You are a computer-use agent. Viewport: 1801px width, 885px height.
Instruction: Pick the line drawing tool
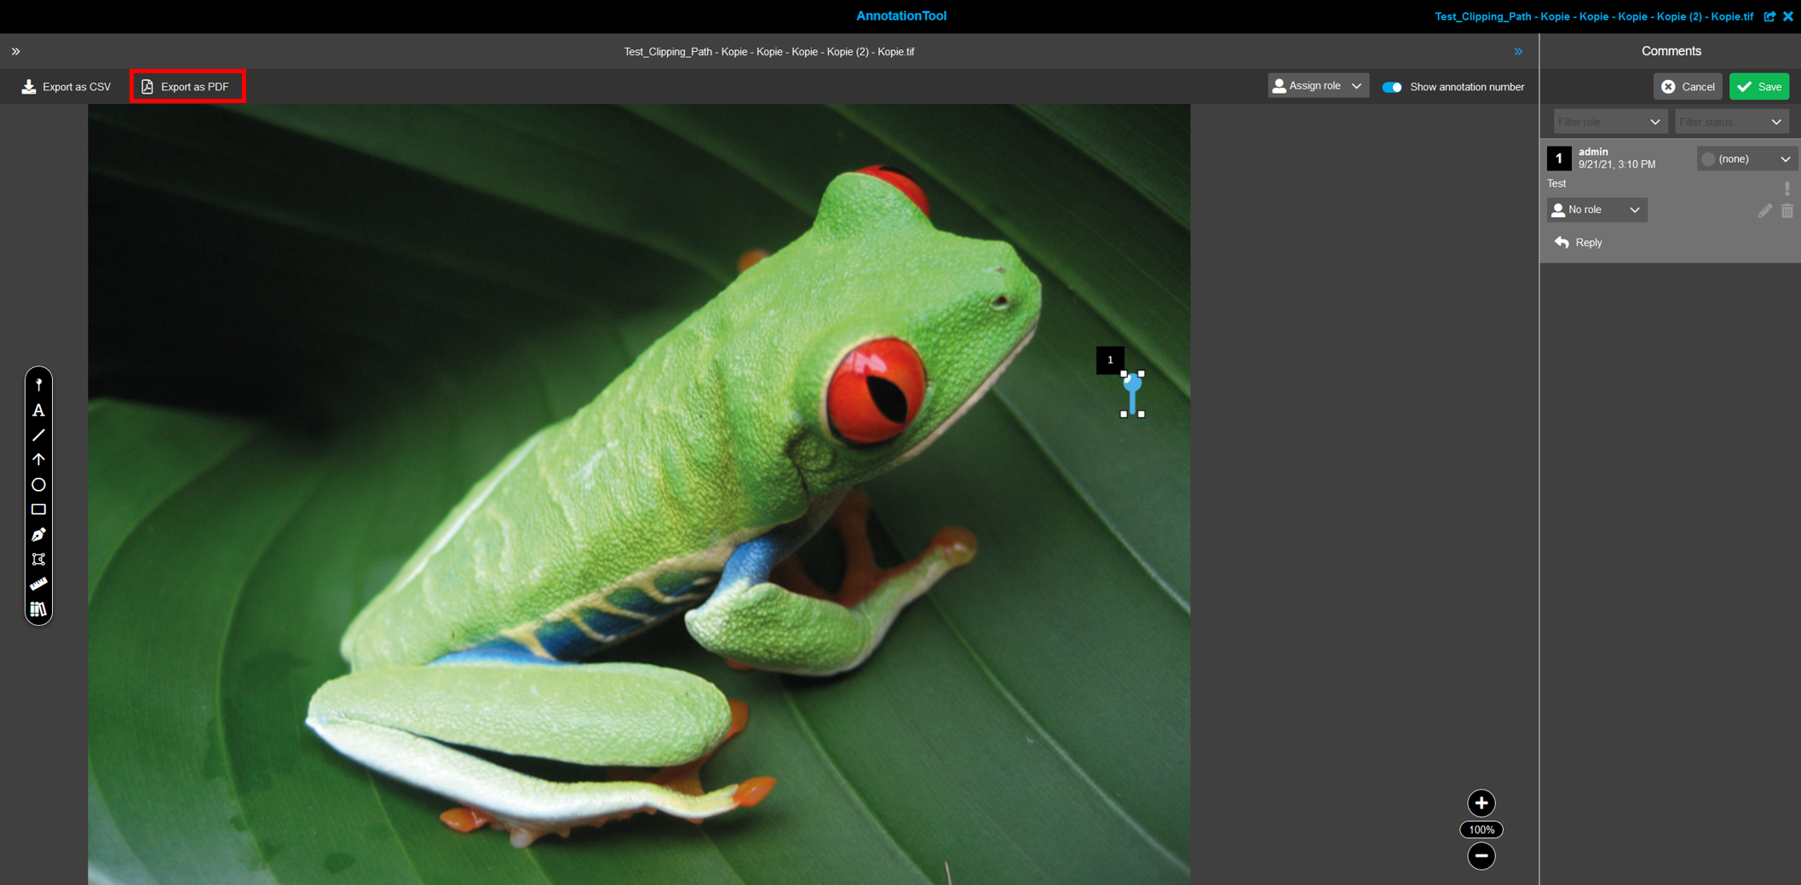tap(38, 435)
